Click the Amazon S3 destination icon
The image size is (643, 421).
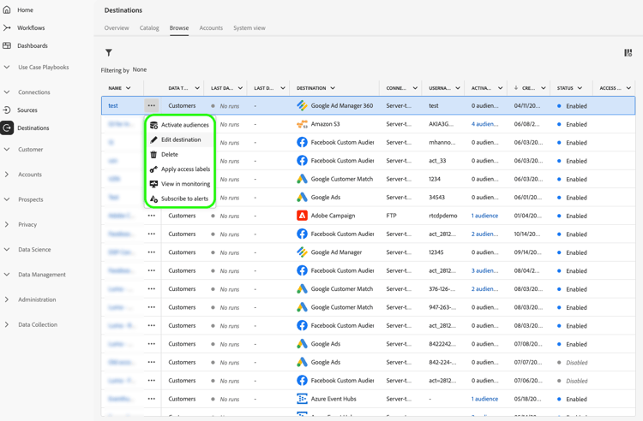point(302,124)
